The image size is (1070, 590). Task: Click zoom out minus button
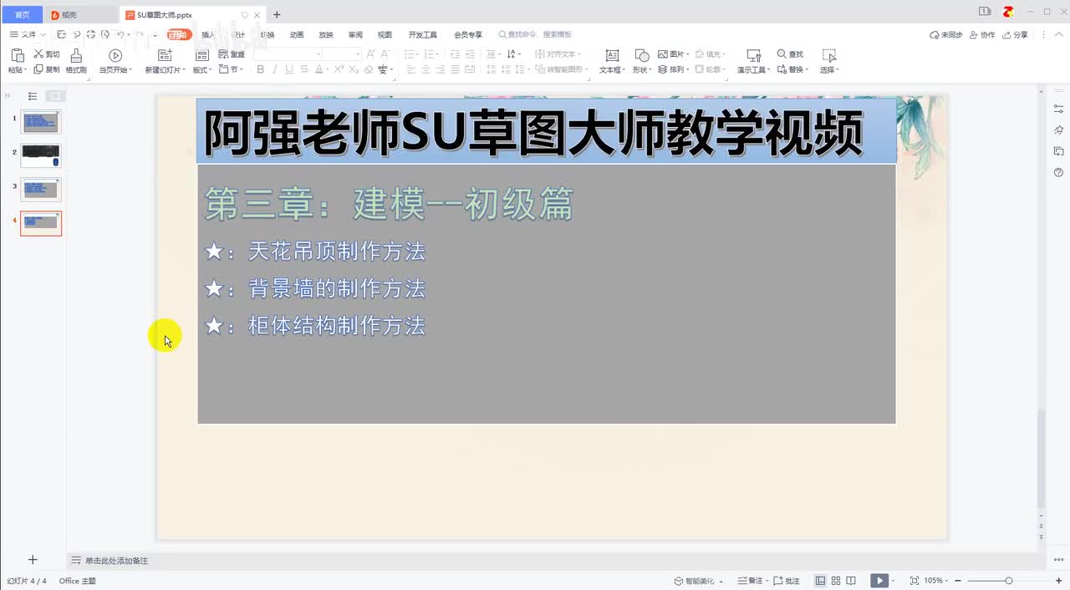coord(958,581)
